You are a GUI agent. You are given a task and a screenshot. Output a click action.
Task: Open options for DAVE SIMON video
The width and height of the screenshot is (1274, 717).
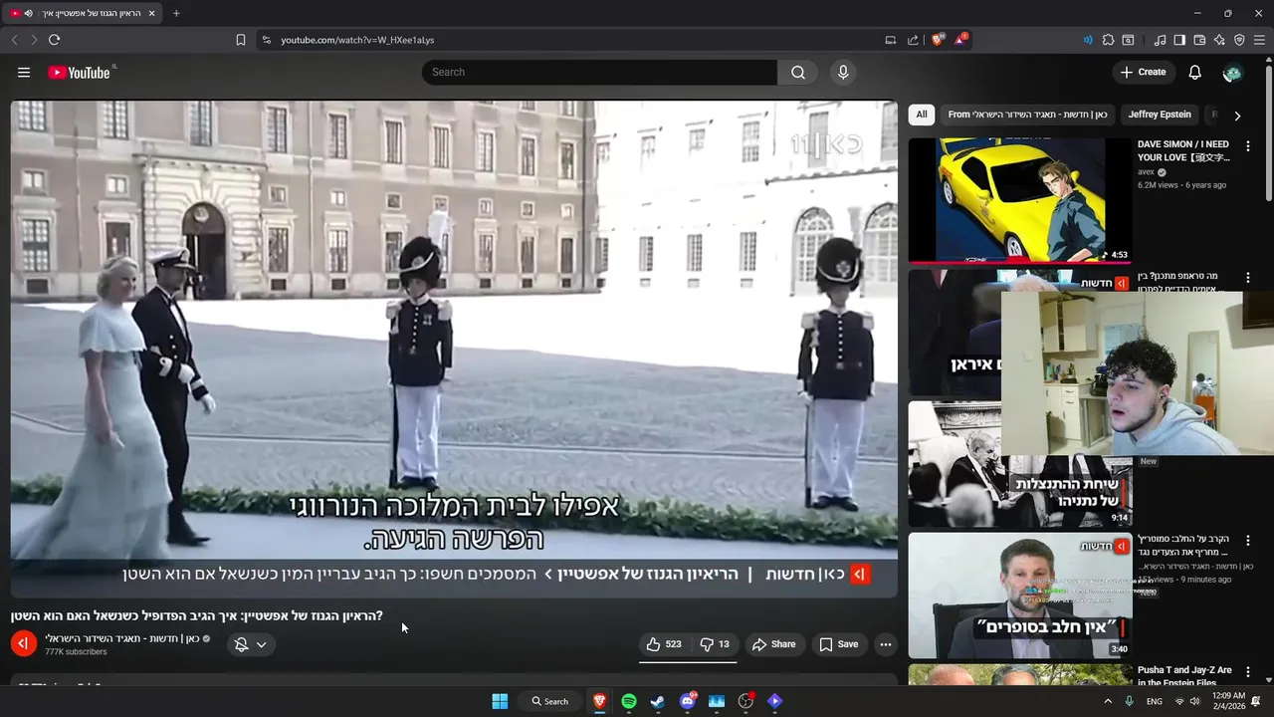(1248, 146)
